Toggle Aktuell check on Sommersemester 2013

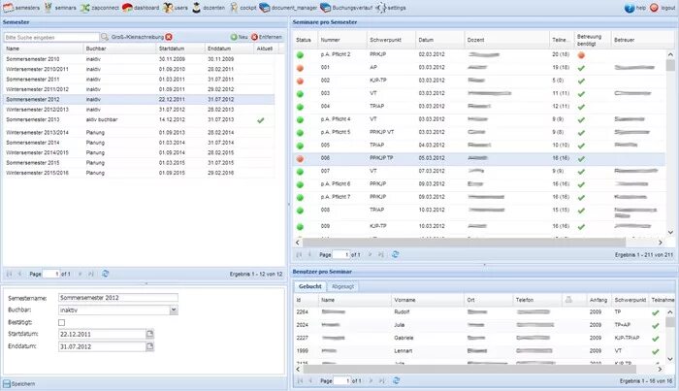click(261, 120)
